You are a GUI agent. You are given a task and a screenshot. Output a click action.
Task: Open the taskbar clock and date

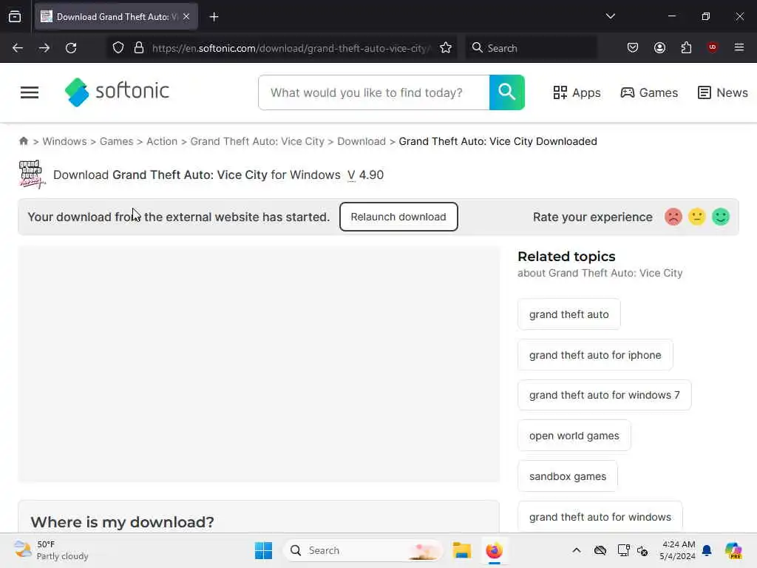click(x=678, y=550)
